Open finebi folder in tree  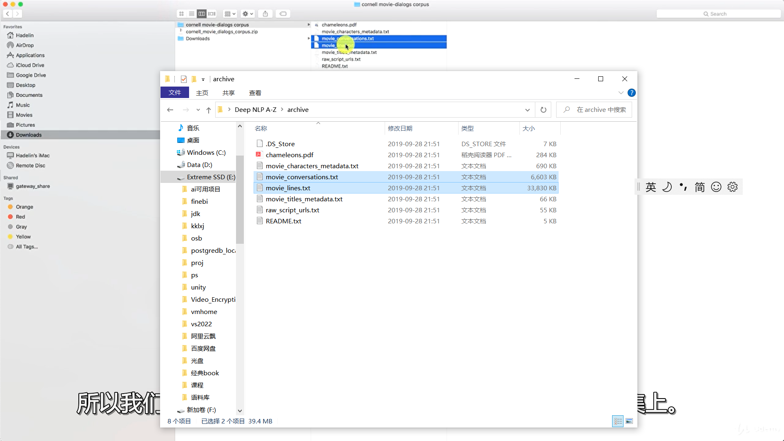(199, 202)
